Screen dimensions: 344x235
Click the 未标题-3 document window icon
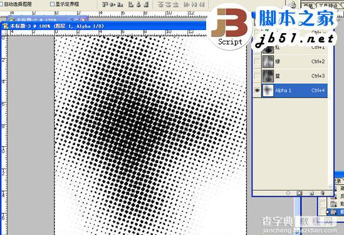point(5,26)
